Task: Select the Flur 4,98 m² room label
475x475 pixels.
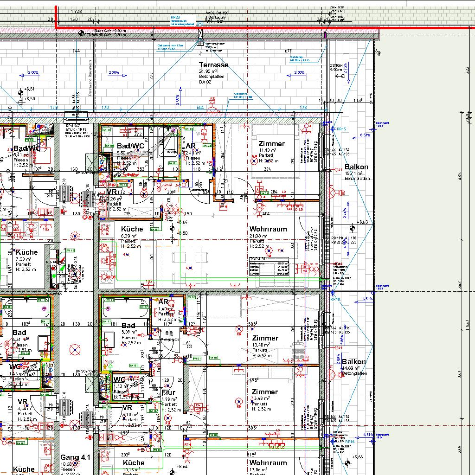Action: click(168, 392)
